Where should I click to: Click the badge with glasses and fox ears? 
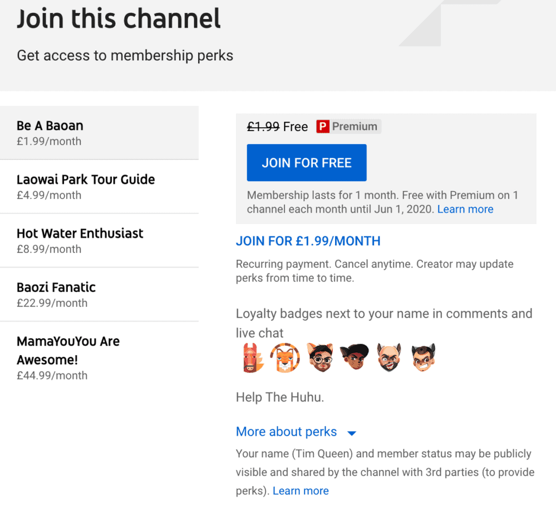coord(320,358)
